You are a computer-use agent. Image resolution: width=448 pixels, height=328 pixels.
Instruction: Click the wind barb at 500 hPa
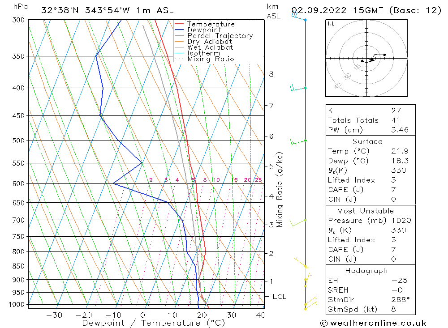tap(298, 141)
